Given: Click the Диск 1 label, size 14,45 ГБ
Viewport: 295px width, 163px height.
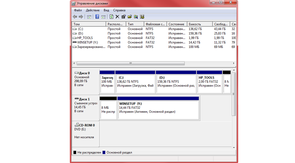Looking at the screenshot, I should point(86,108).
